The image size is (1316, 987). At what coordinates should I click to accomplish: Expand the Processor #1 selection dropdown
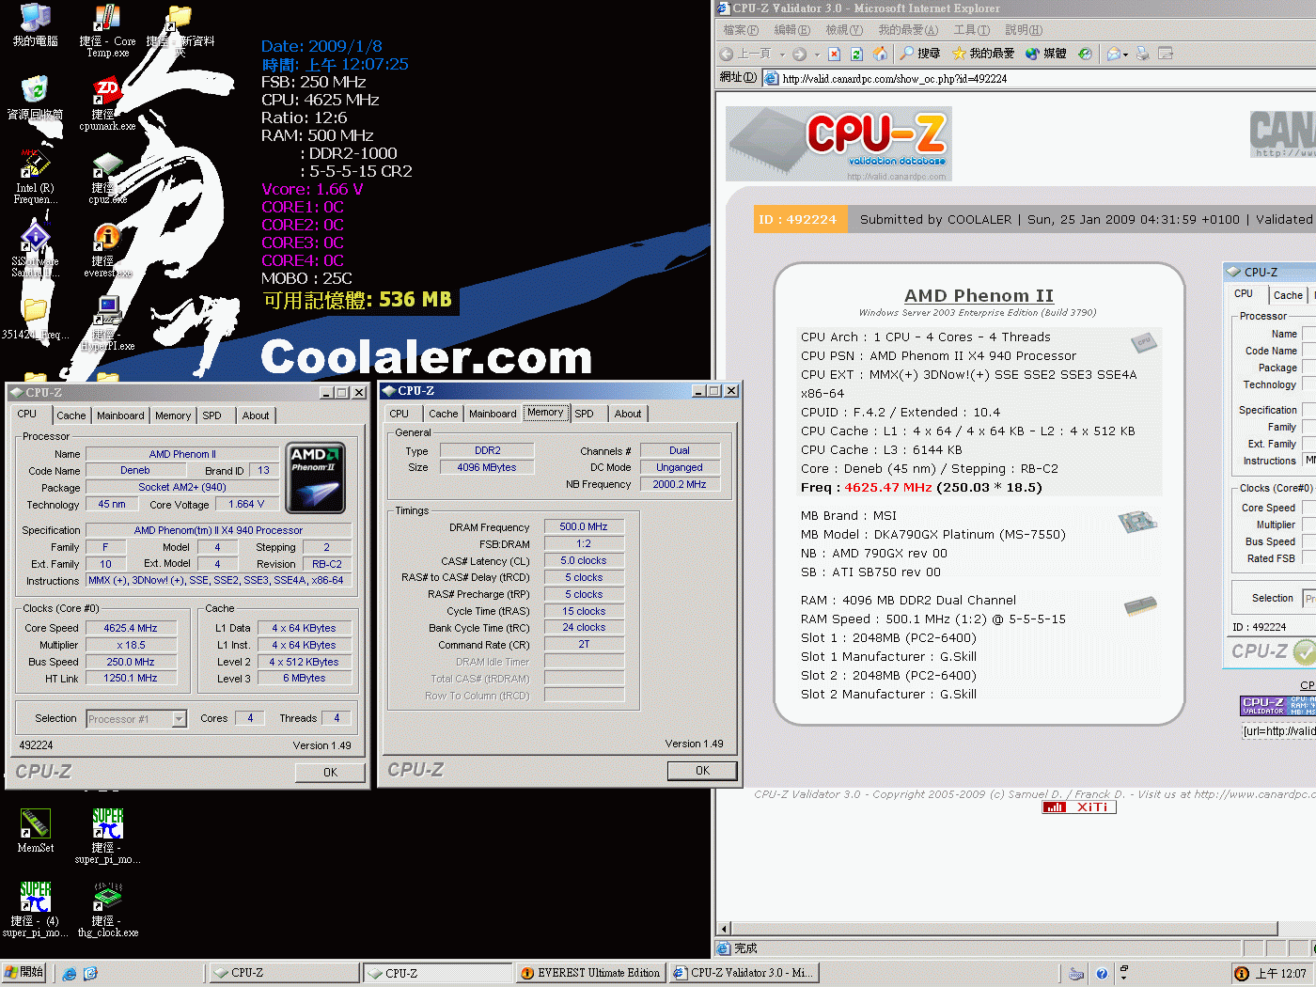pos(179,719)
